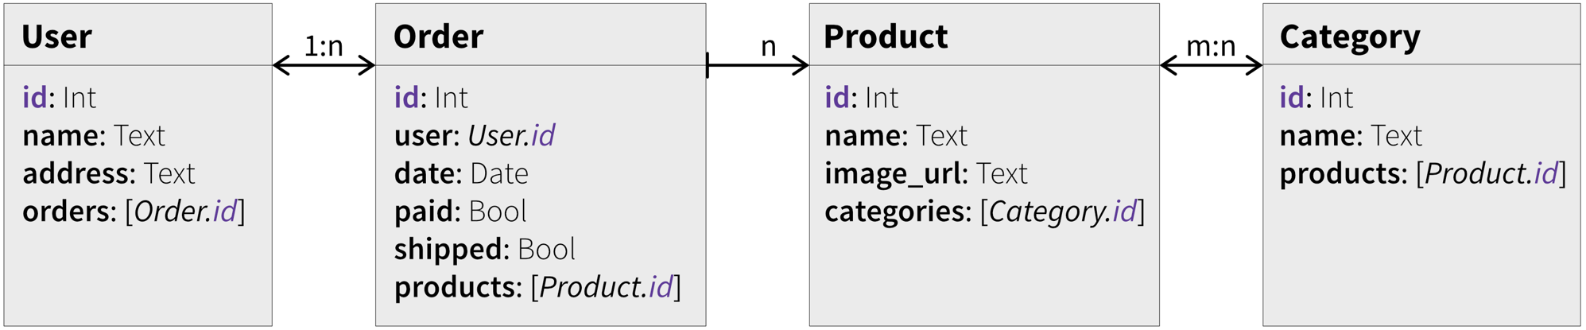Click the id field in Product table
Image resolution: width=1586 pixels, height=330 pixels.
coord(861,98)
